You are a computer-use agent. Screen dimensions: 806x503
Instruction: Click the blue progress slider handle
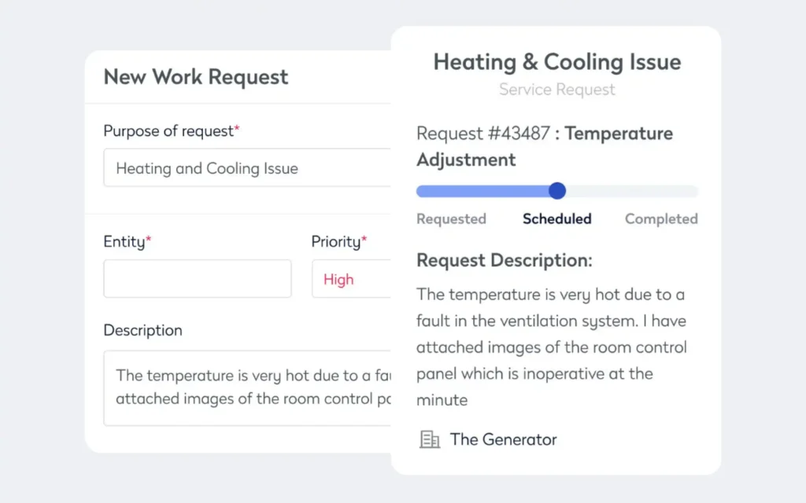point(557,191)
